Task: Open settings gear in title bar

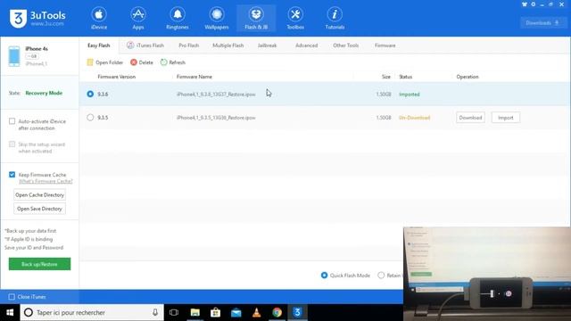Action: click(x=534, y=4)
